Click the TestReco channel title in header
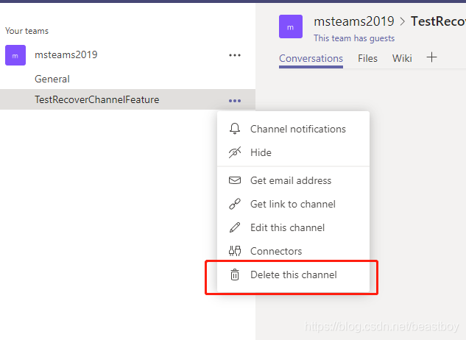Screen dimensions: 466x340 click(438, 21)
